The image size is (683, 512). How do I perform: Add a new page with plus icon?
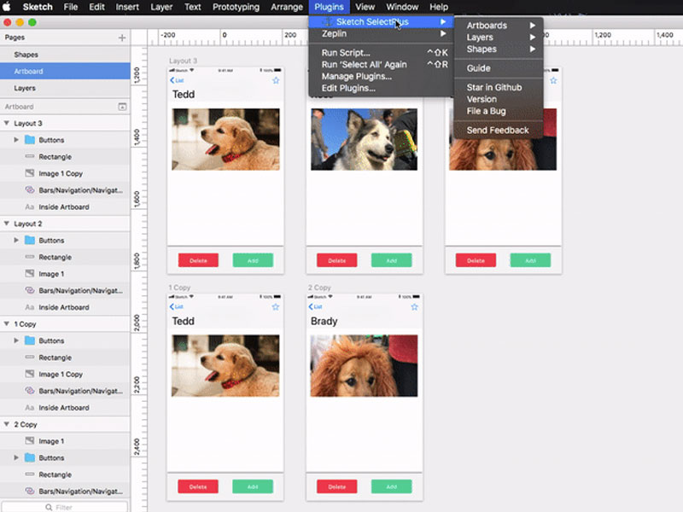[x=122, y=38]
